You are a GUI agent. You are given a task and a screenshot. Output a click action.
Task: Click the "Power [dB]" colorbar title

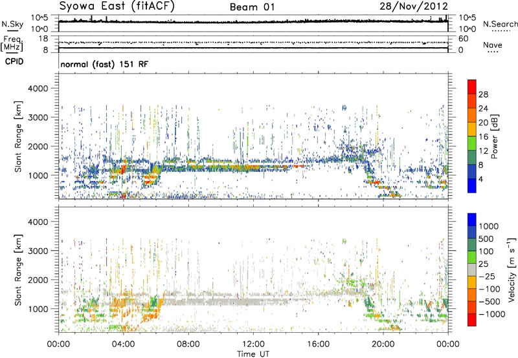point(495,136)
